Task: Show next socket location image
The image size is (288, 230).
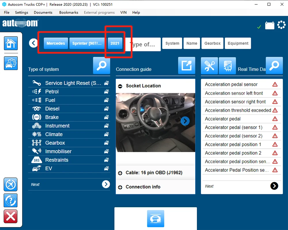Action: (185, 121)
